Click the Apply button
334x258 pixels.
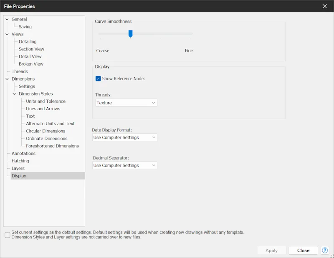click(271, 250)
